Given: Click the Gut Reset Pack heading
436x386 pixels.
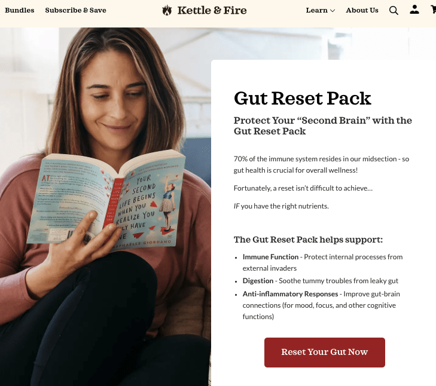Looking at the screenshot, I should (302, 99).
